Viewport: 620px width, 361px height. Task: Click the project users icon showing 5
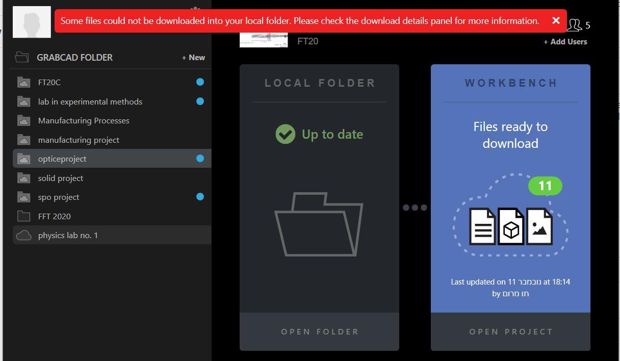[575, 25]
